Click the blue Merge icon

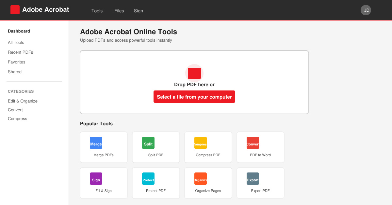(96, 143)
